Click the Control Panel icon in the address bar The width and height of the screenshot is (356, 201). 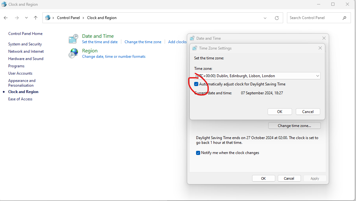(48, 18)
